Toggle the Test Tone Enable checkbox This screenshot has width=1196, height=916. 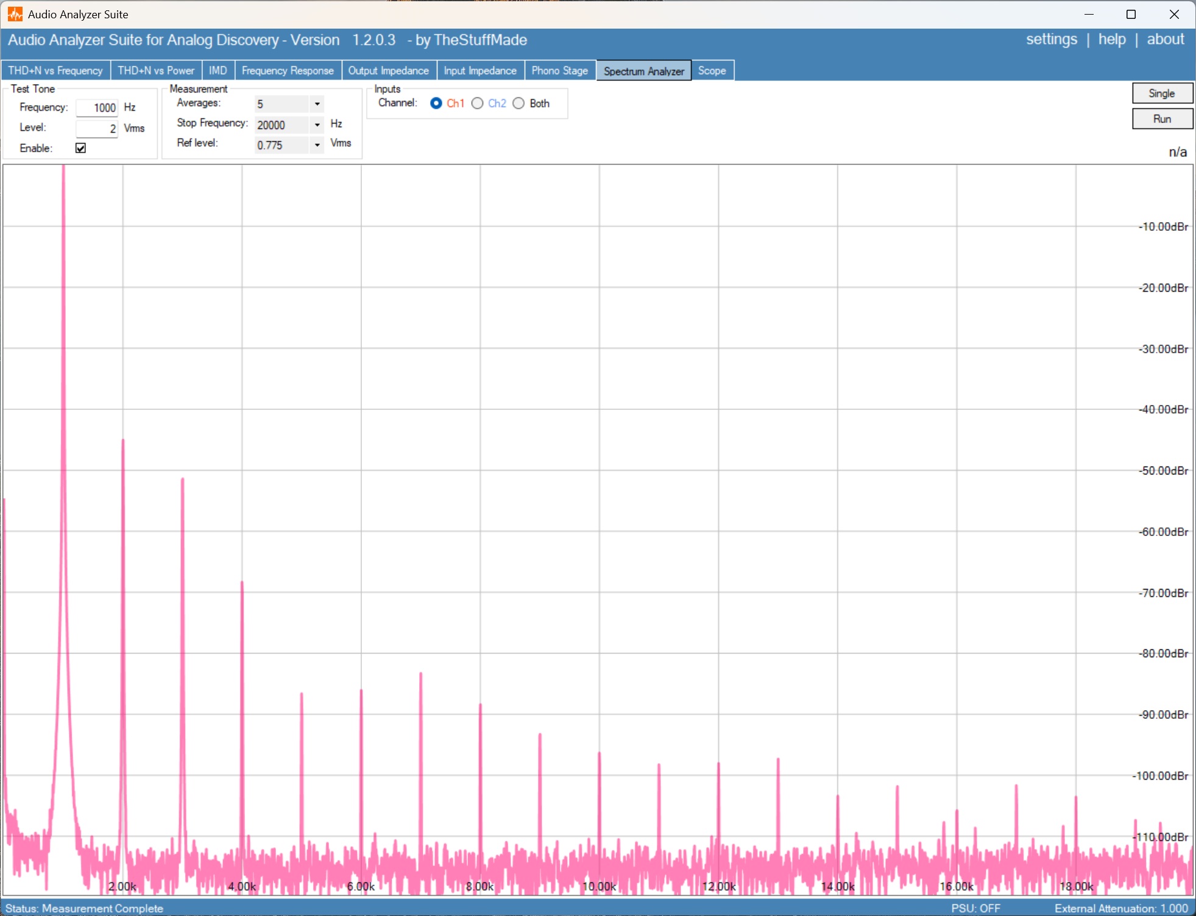coord(80,148)
